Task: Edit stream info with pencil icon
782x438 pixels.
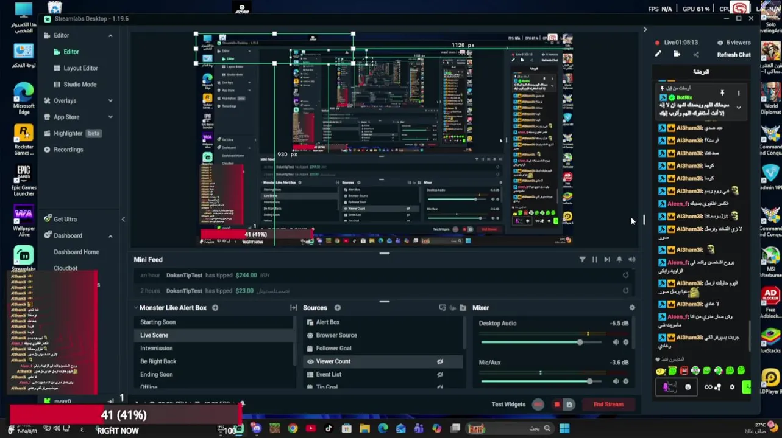Action: point(658,55)
